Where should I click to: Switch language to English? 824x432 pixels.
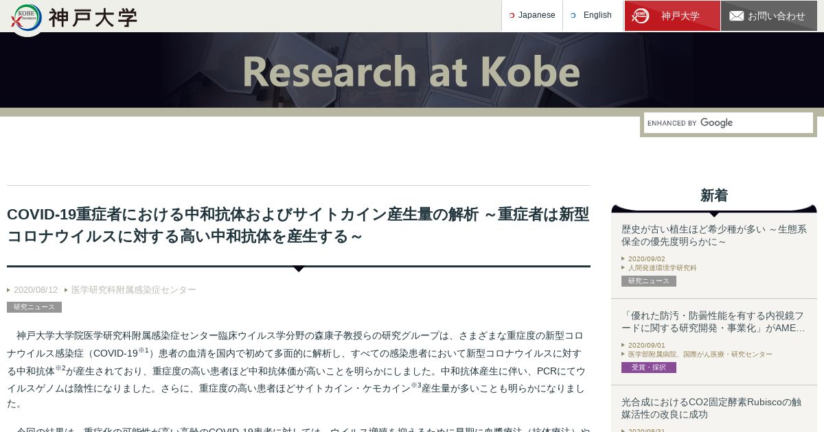593,16
